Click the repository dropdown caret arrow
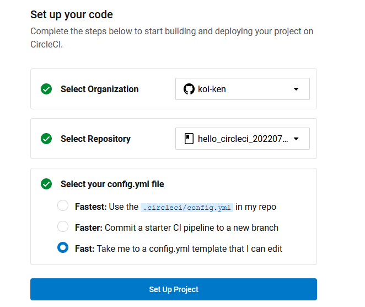This screenshot has width=365, height=307. (296, 139)
